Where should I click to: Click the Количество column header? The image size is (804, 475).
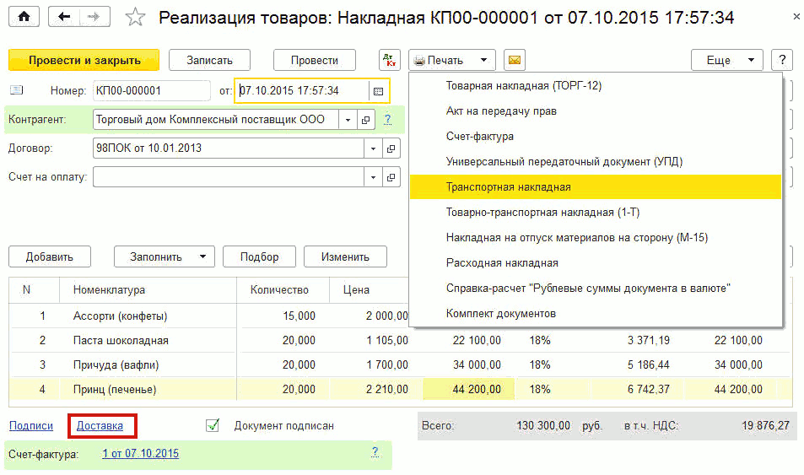pos(283,290)
